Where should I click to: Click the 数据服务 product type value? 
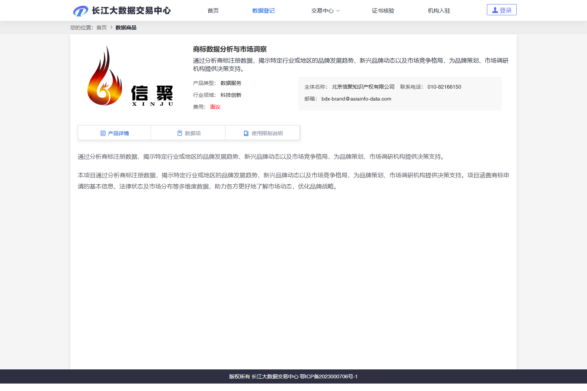231,83
